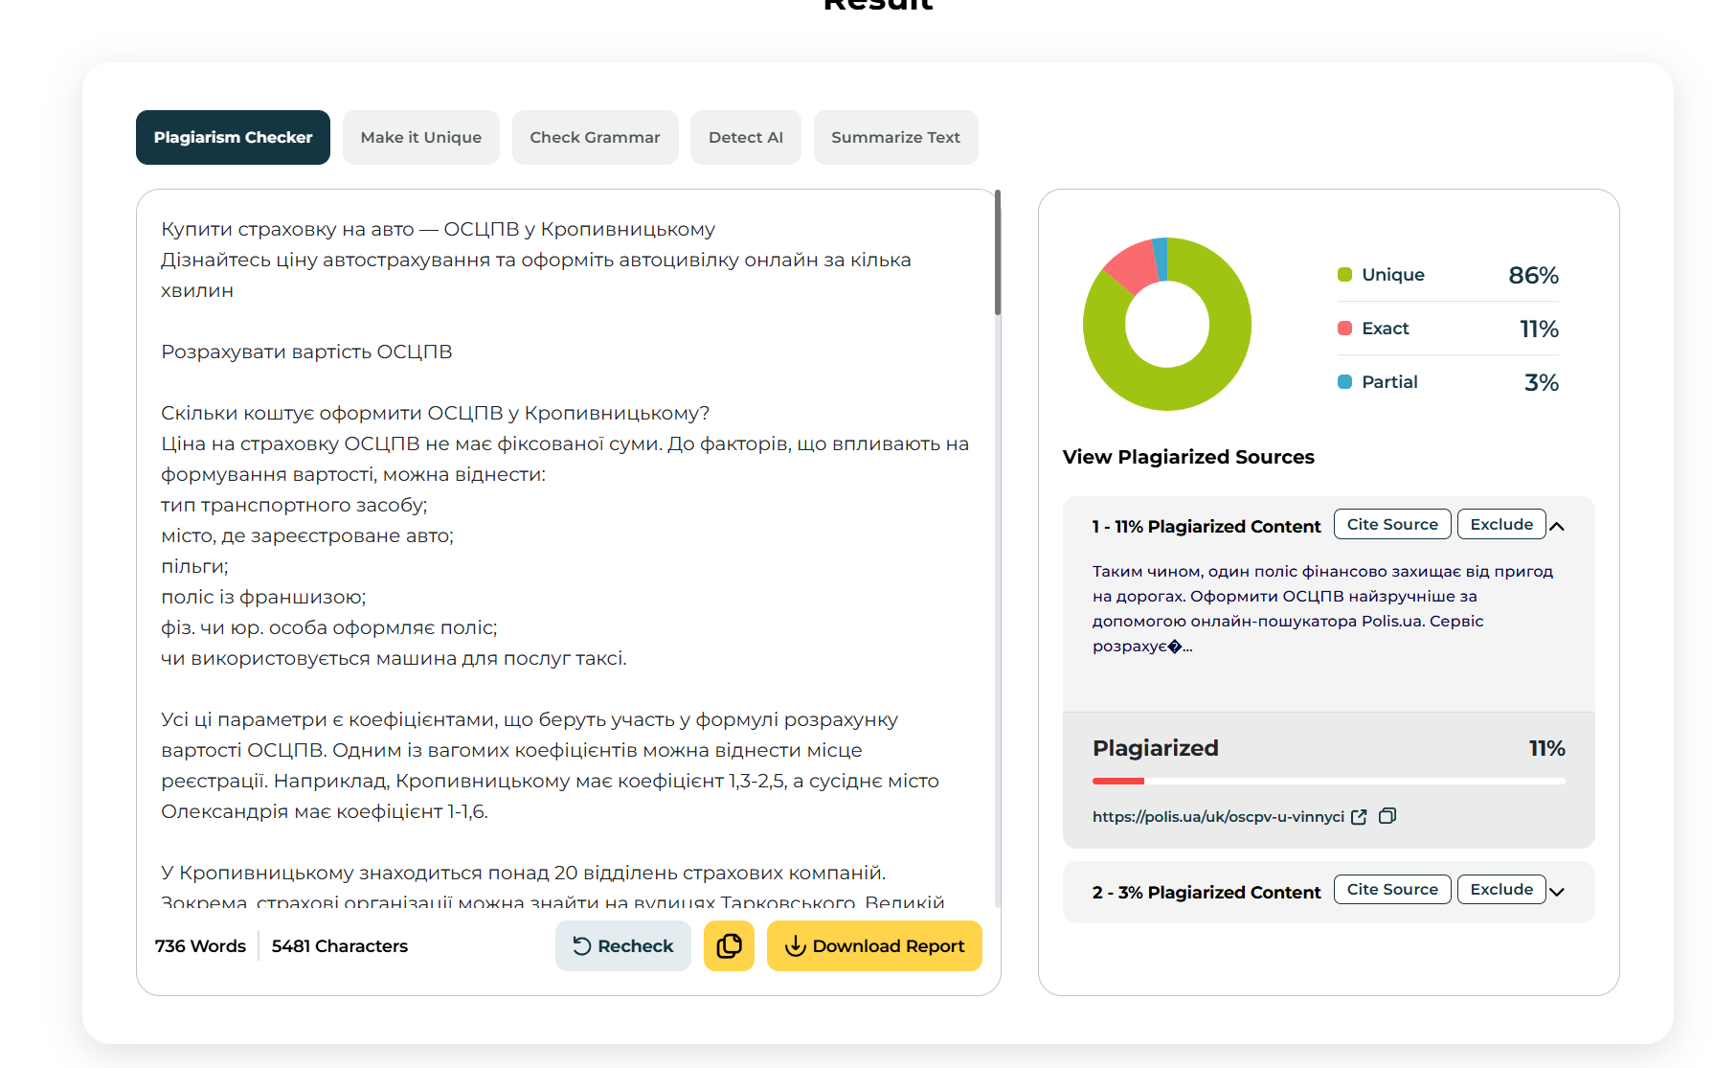This screenshot has height=1068, width=1714.
Task: Click the donut chart of results
Action: 1167,325
